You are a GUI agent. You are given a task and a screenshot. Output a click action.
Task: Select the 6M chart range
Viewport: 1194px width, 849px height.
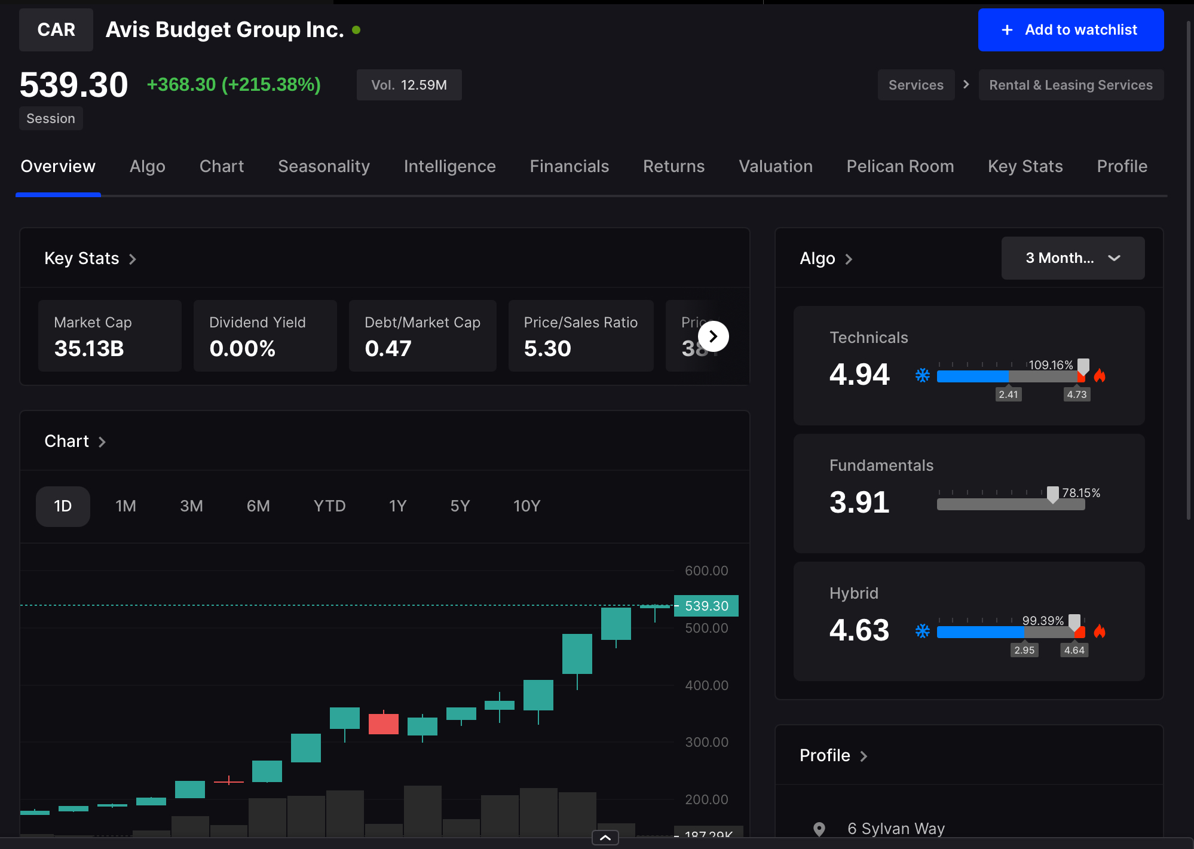[258, 506]
